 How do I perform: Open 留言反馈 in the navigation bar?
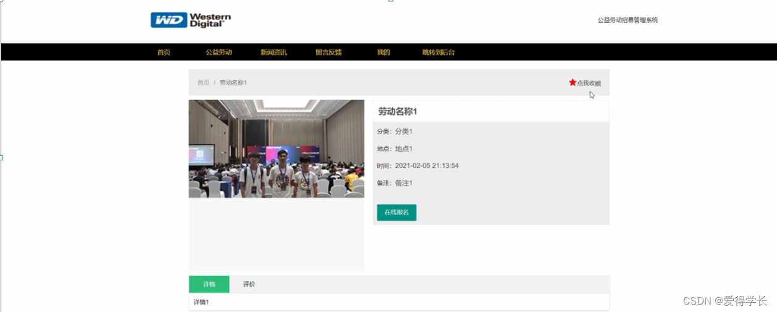pos(329,52)
